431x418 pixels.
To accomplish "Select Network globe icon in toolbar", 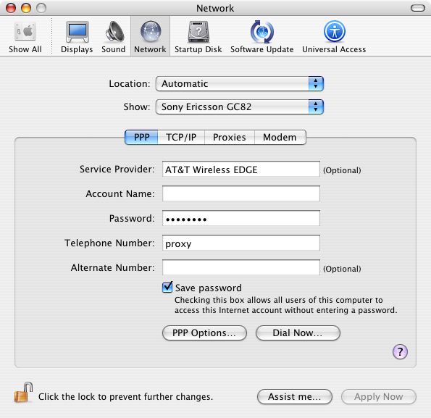I will pyautogui.click(x=151, y=32).
